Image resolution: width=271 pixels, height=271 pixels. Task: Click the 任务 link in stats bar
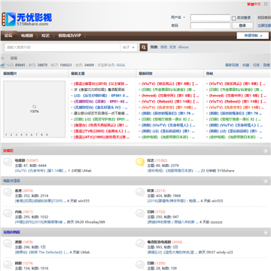(x=256, y=65)
